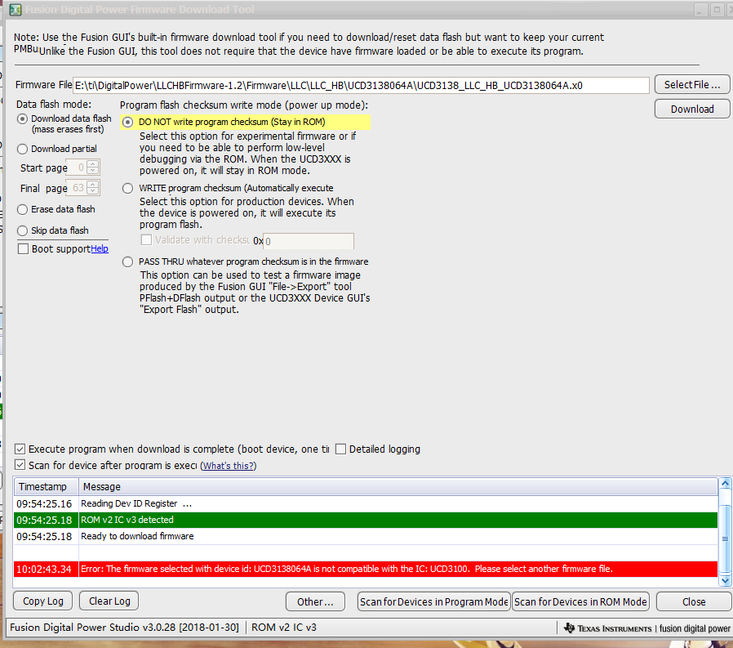Select DO NOT write program checksum option
Image resolution: width=733 pixels, height=648 pixels.
click(127, 122)
